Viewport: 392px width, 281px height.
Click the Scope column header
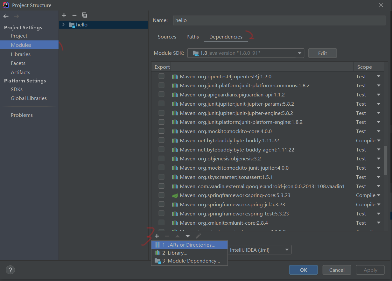click(365, 67)
